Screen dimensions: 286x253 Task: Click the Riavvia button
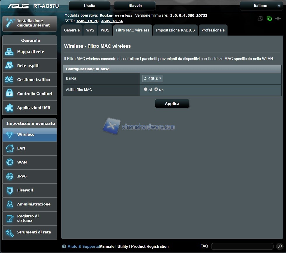click(x=135, y=6)
